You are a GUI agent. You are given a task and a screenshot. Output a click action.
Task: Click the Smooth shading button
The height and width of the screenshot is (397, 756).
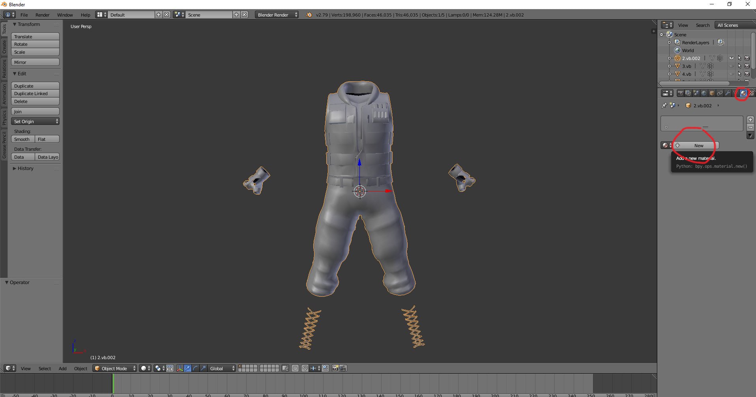pos(22,139)
